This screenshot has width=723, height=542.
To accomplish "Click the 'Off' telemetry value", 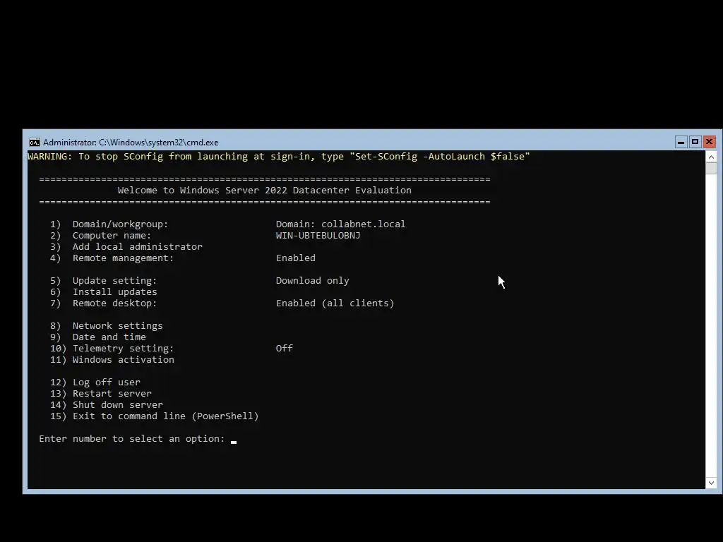I will (284, 349).
